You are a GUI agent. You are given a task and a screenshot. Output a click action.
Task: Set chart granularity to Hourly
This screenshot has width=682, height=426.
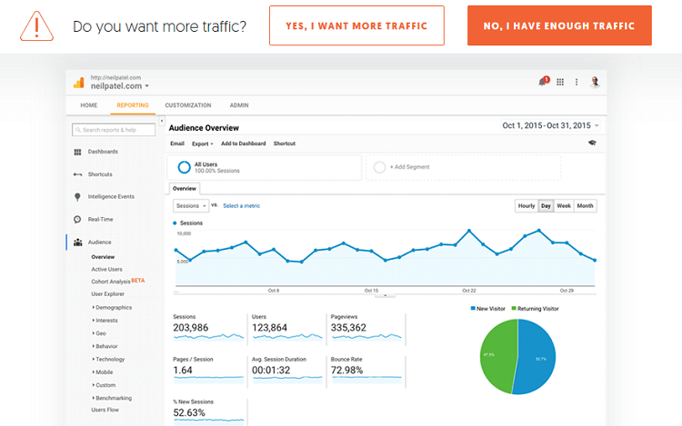pos(527,206)
